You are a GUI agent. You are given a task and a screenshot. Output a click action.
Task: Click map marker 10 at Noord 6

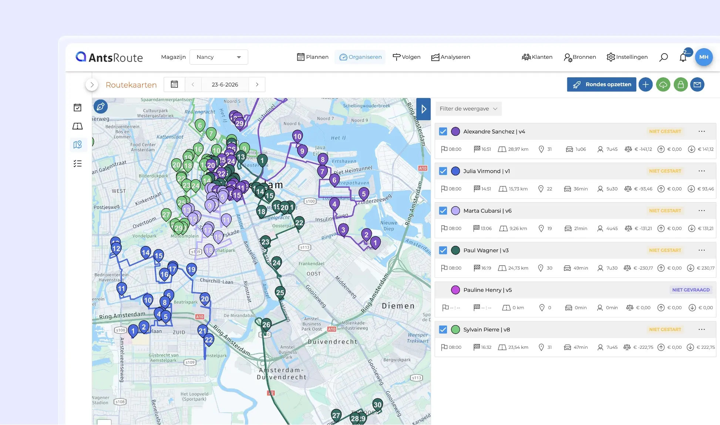click(297, 136)
